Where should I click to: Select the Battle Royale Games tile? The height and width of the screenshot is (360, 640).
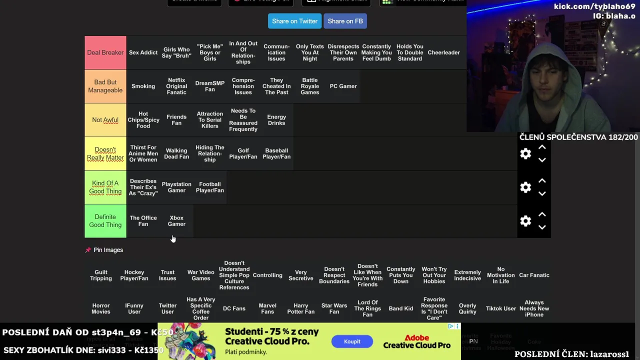310,86
